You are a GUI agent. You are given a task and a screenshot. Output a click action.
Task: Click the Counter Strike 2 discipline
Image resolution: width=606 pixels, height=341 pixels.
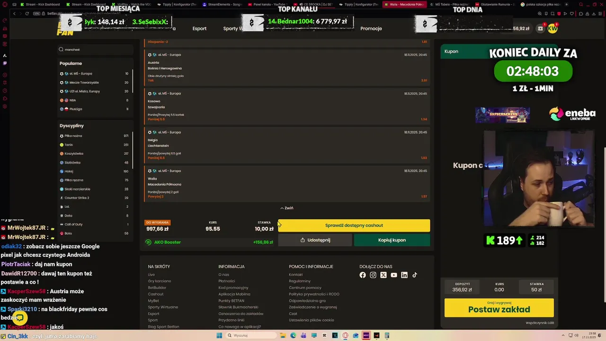tap(94, 198)
